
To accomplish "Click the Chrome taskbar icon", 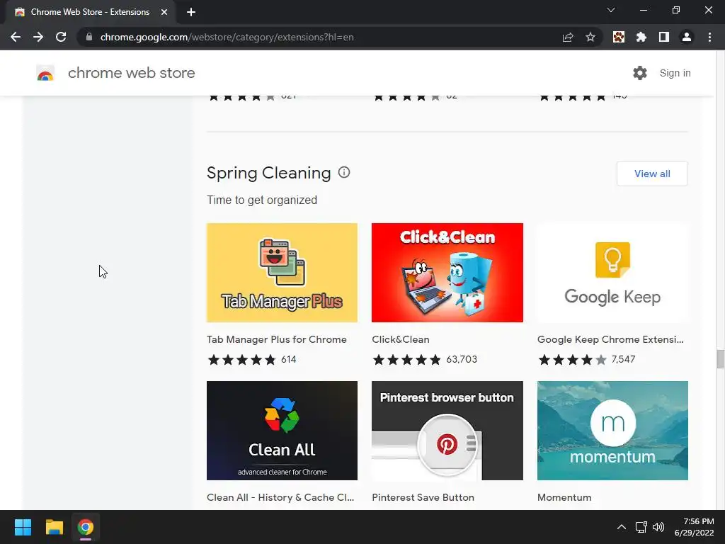I will (86, 527).
